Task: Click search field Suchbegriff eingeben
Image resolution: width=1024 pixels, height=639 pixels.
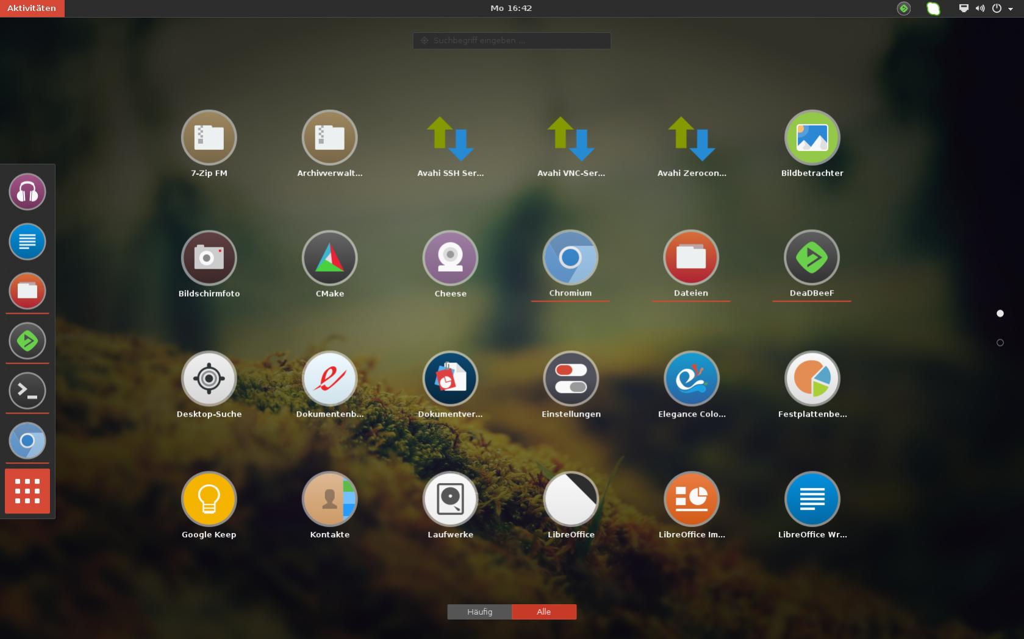Action: [x=512, y=40]
